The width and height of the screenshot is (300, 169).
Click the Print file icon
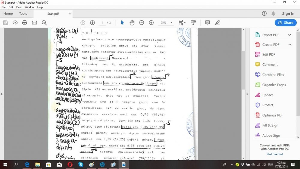point(25,23)
